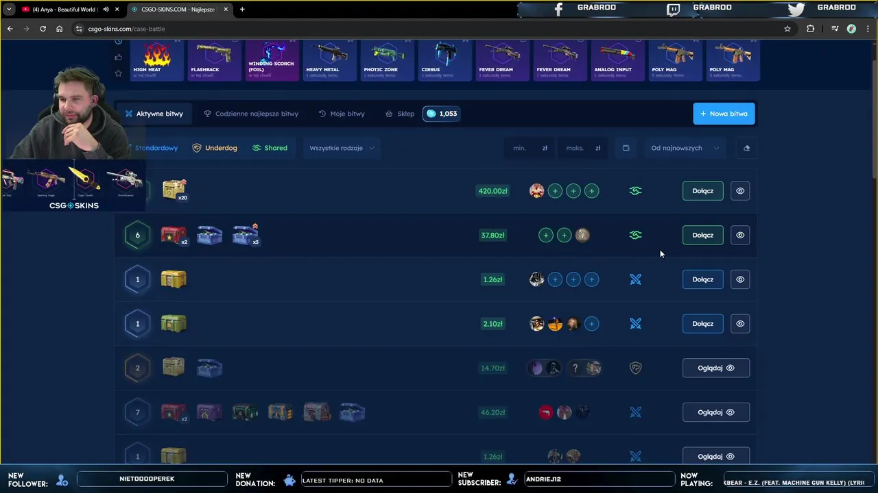878x493 pixels.
Task: Go to browser home page icon
Action: [60, 29]
